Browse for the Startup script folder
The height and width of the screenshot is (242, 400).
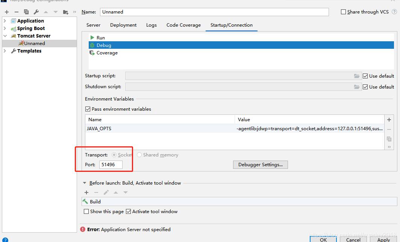point(357,76)
